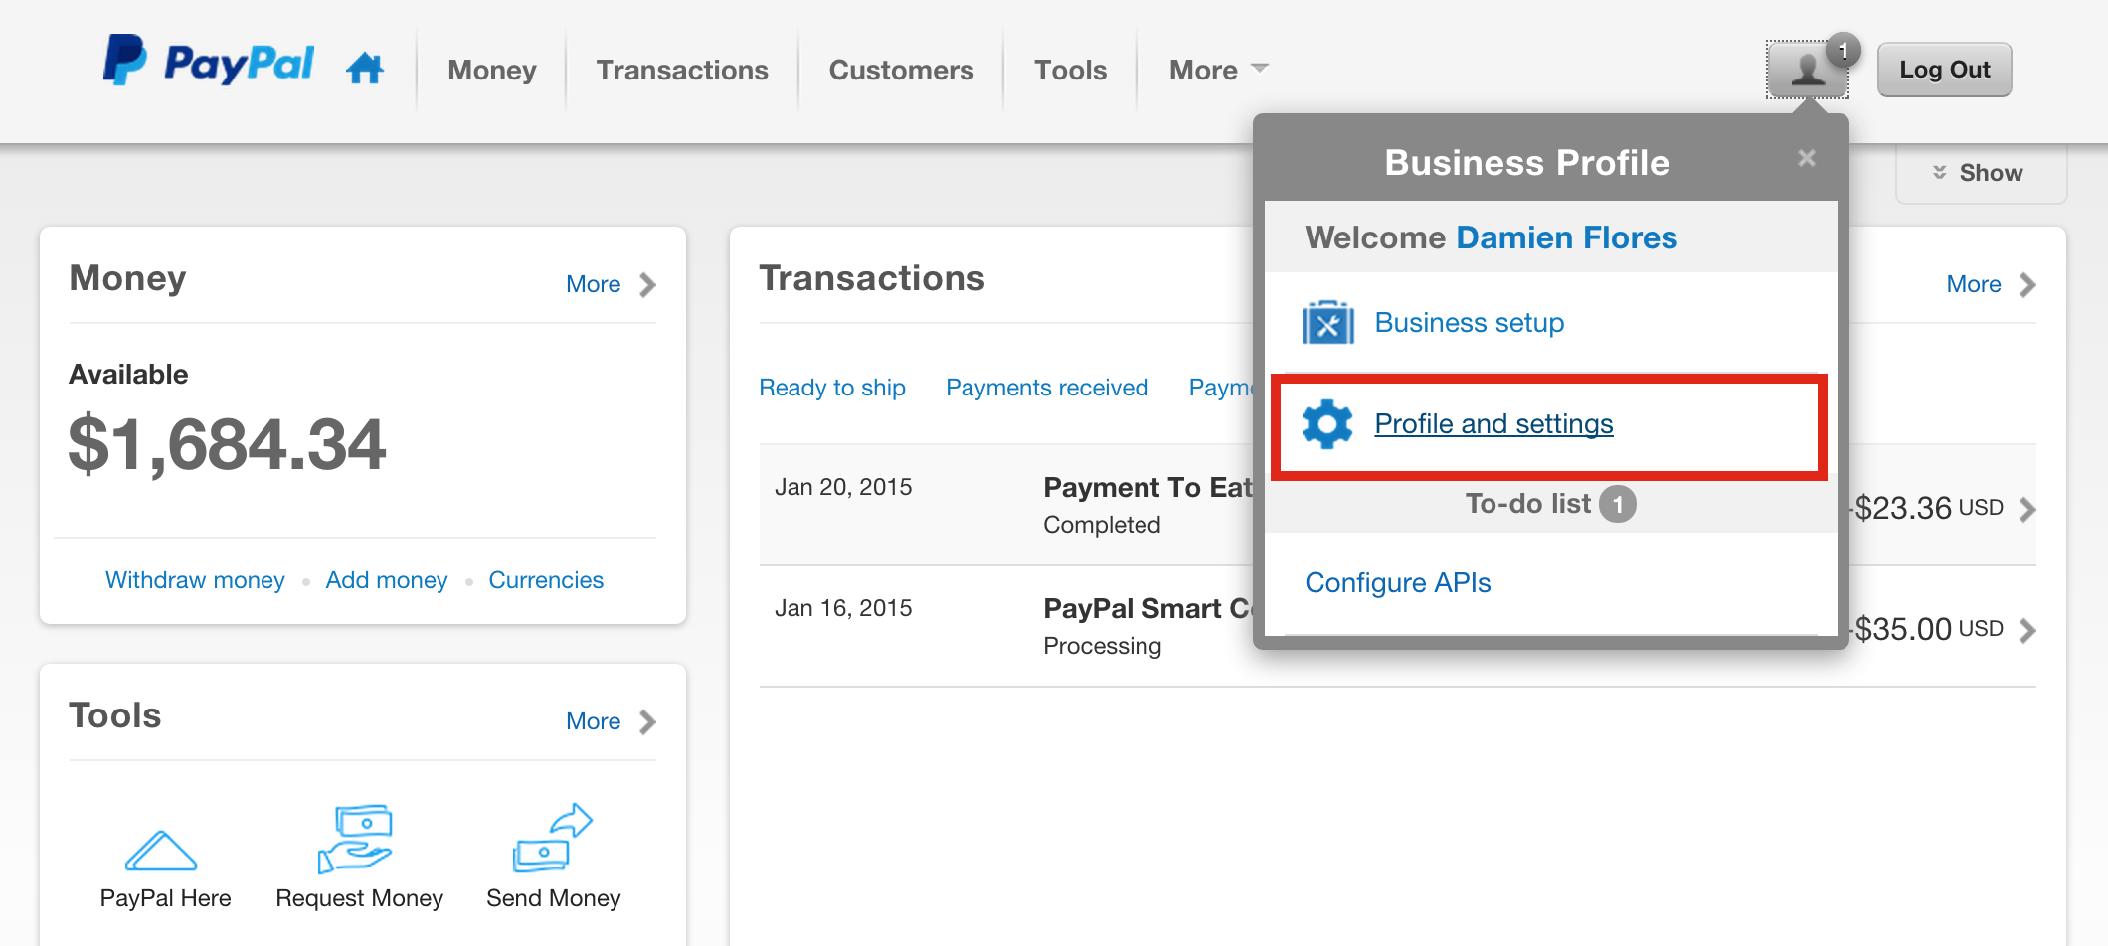
Task: Open the user profile avatar icon
Action: click(x=1807, y=70)
